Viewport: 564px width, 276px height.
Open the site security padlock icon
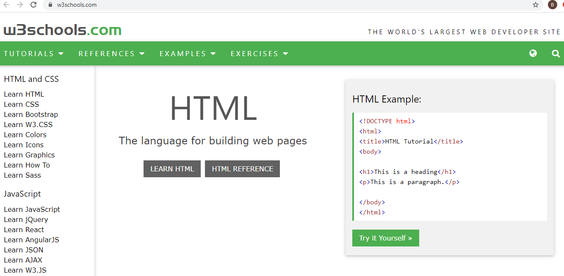pyautogui.click(x=50, y=5)
